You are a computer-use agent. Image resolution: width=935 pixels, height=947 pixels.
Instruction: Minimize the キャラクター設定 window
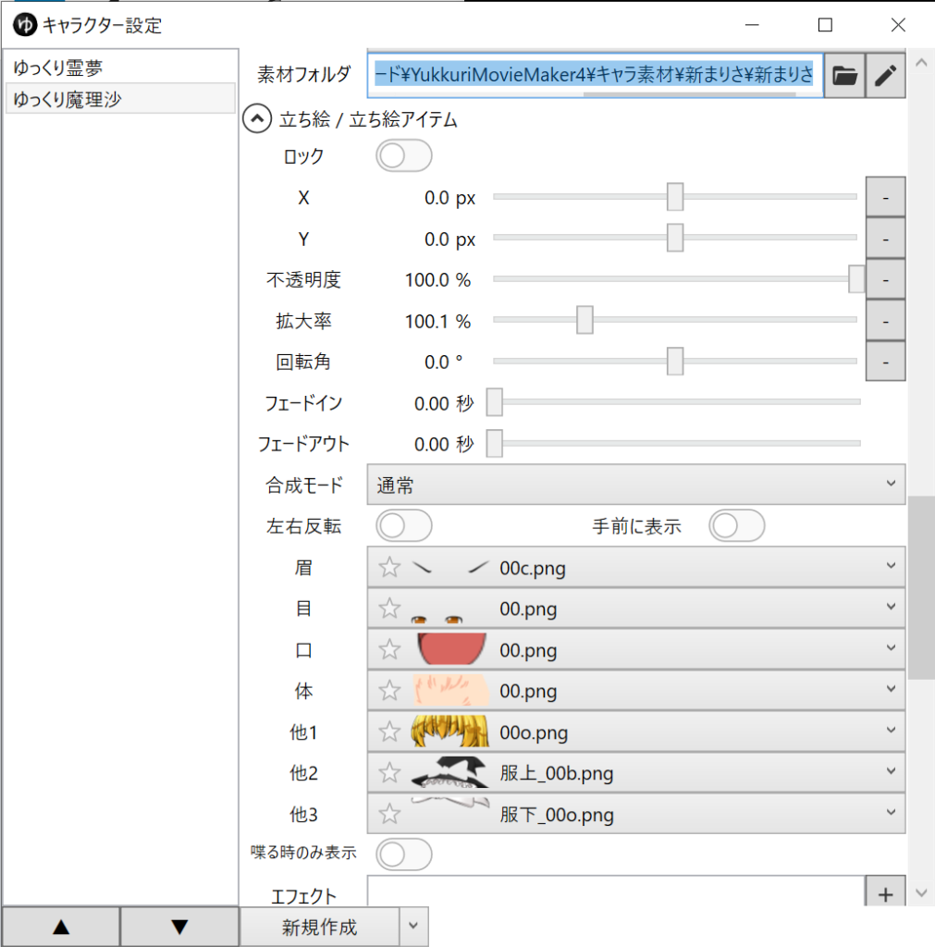752,25
